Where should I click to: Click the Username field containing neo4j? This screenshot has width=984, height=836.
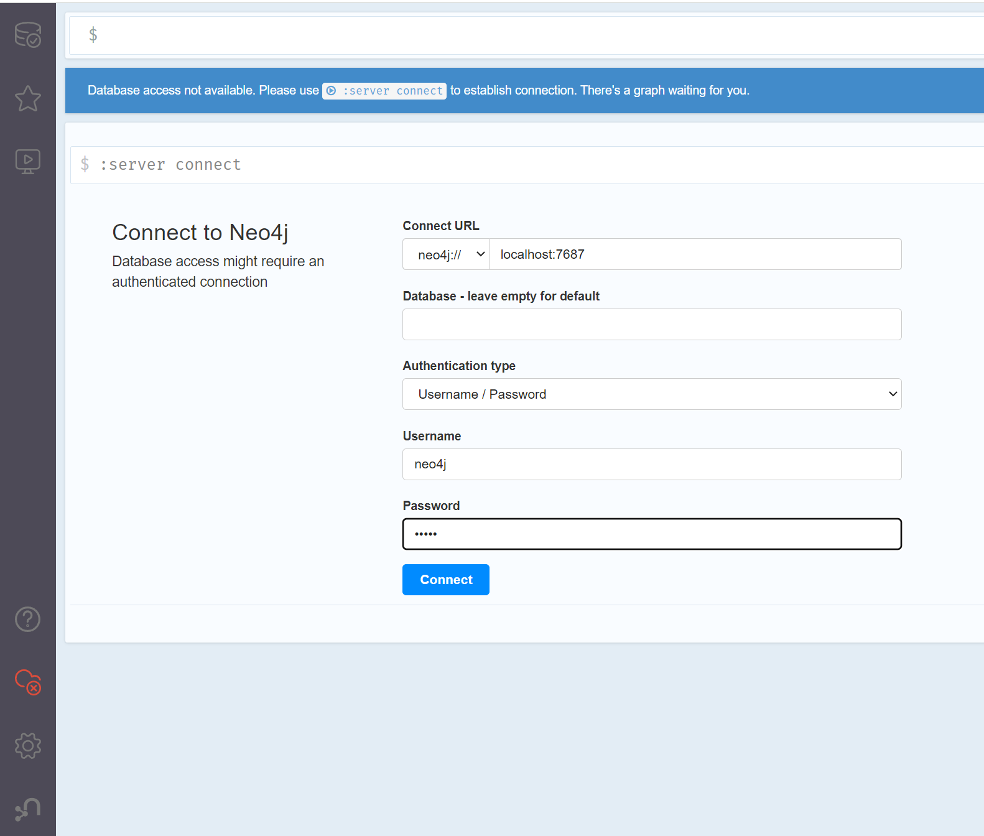pos(652,465)
